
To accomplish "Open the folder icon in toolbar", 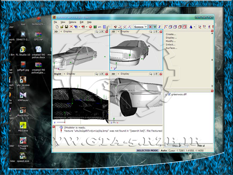I will 62,27.
